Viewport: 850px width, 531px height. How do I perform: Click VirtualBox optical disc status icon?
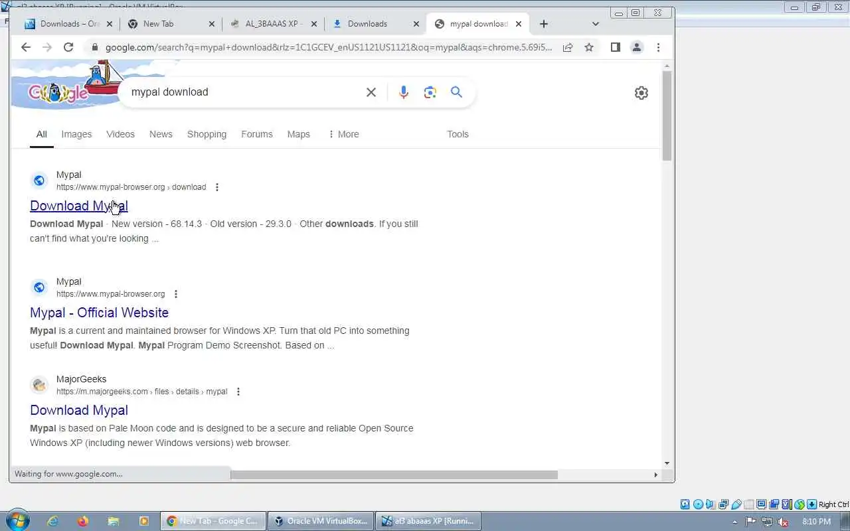click(699, 504)
